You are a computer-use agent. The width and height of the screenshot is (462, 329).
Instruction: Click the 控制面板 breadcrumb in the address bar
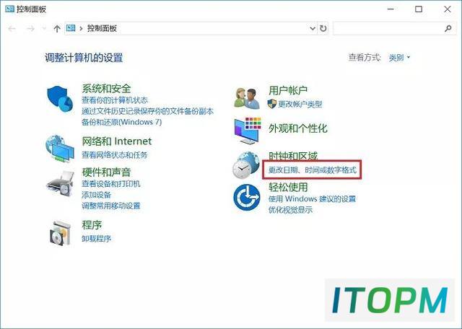tap(102, 28)
